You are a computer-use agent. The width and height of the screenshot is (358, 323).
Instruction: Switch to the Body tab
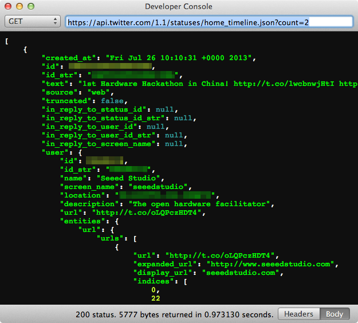point(335,314)
